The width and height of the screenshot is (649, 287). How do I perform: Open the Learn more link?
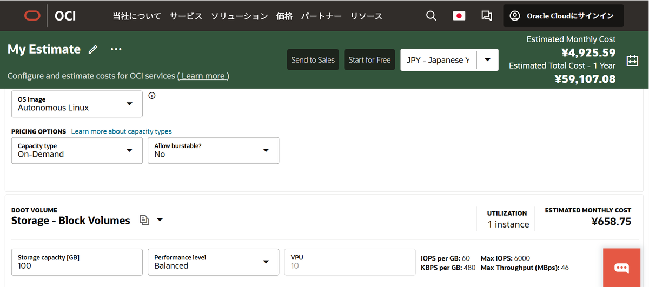[203, 76]
